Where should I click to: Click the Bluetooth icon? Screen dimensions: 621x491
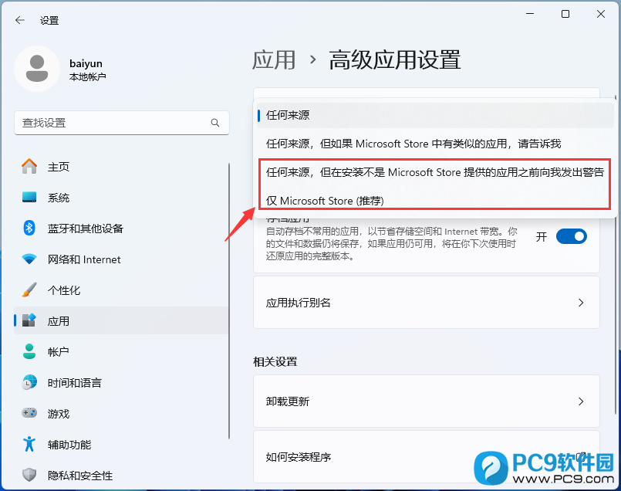29,229
